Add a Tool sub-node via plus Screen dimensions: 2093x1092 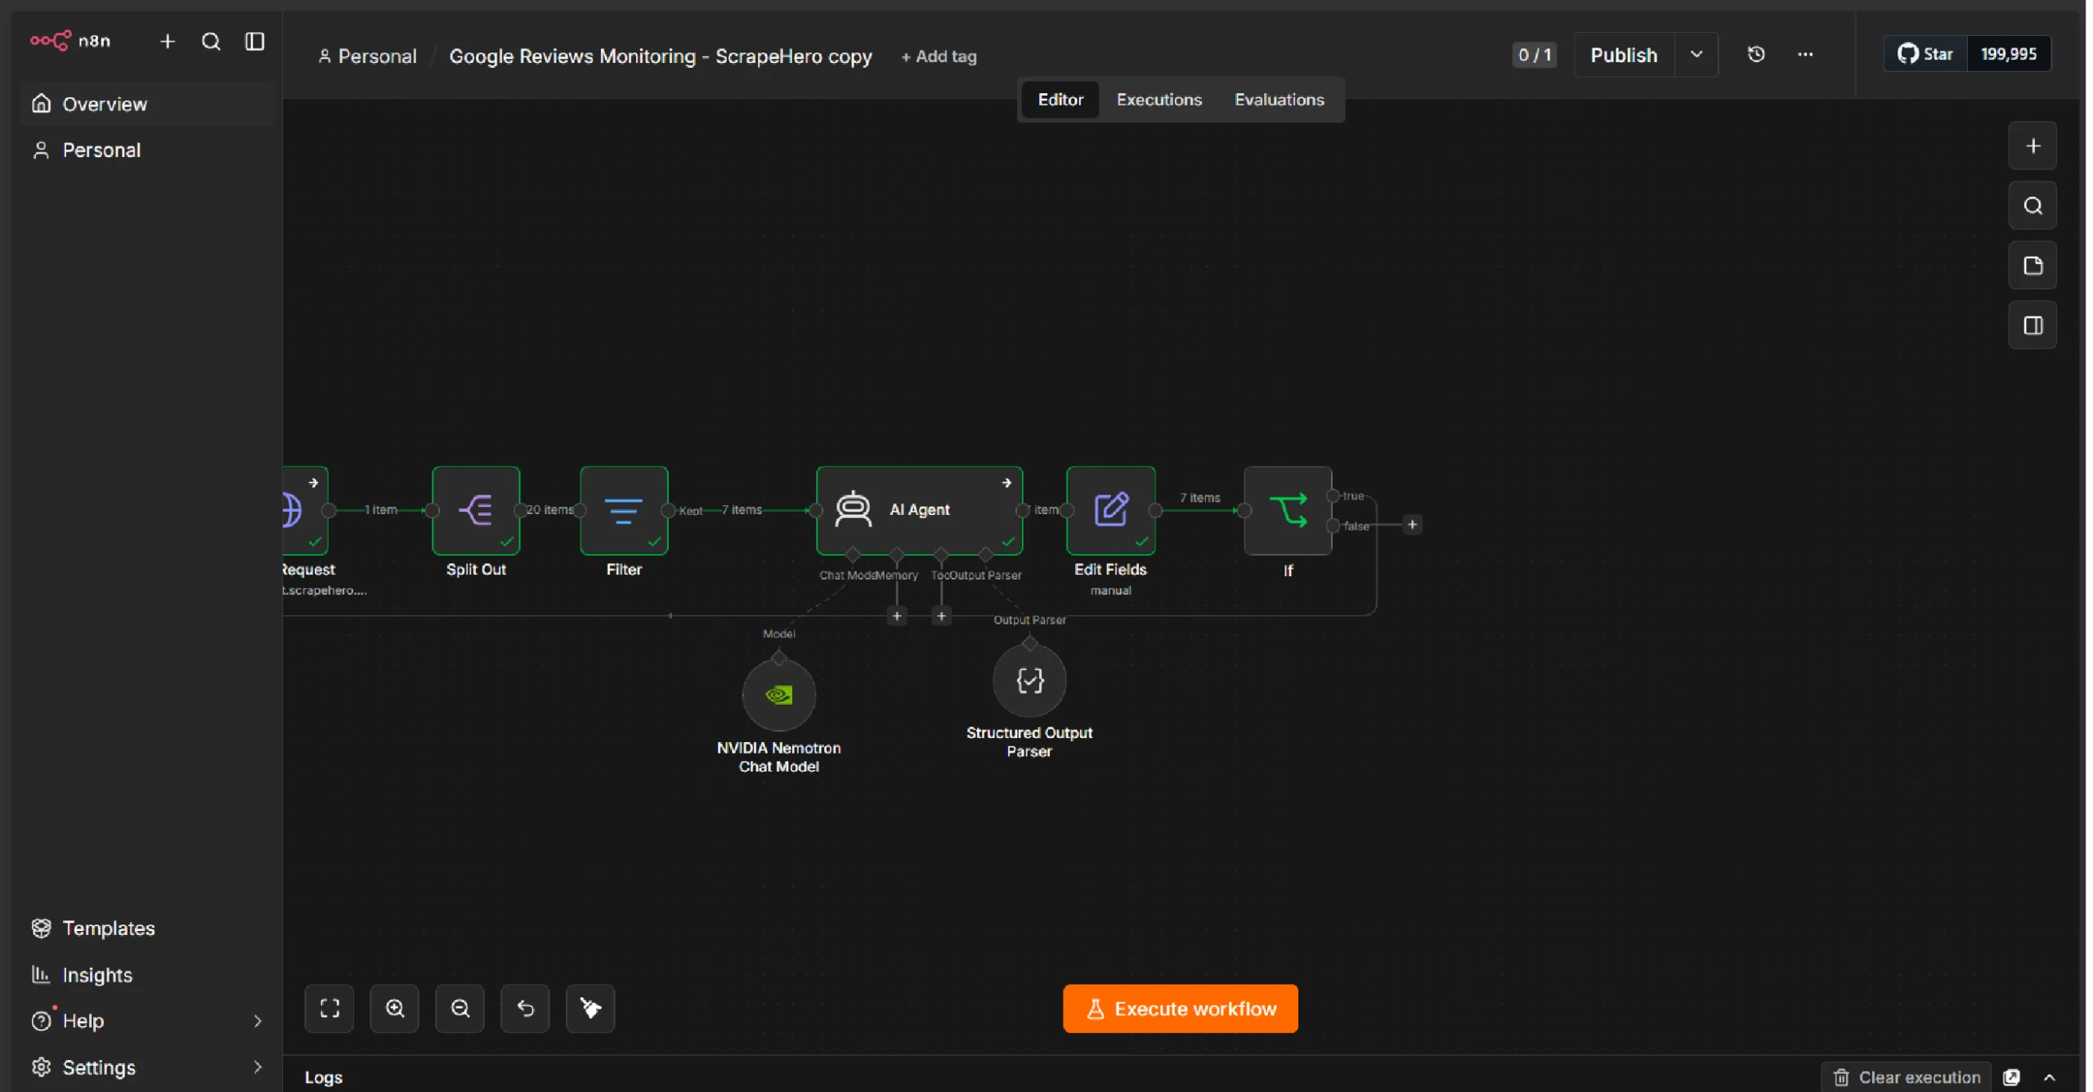[941, 616]
